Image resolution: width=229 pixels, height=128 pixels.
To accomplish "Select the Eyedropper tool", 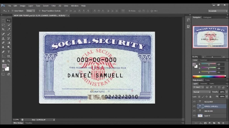I will point(9,29).
